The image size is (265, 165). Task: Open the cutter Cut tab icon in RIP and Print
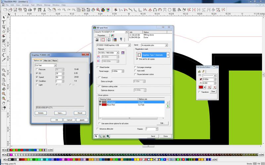coord(121,39)
